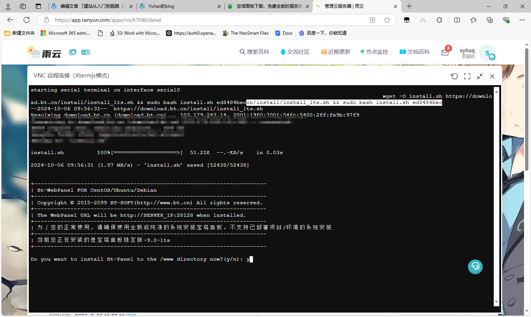Open a new browser tab
Viewport: 531px width, 317px height.
pos(409,6)
